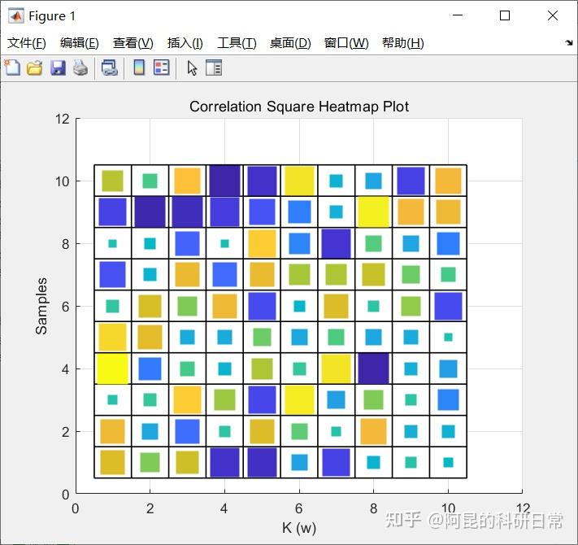Open the Property Inspector panel
This screenshot has height=545, width=578.
pyautogui.click(x=214, y=68)
